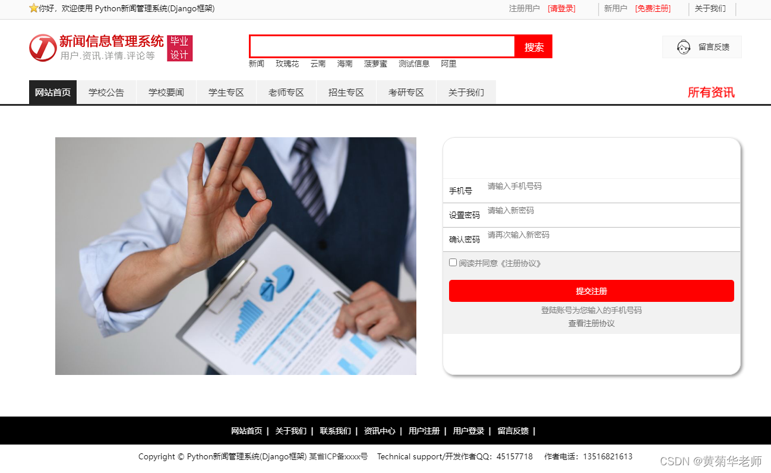Click the 新闻信息管理系统 site title
The image size is (771, 473).
pos(112,41)
